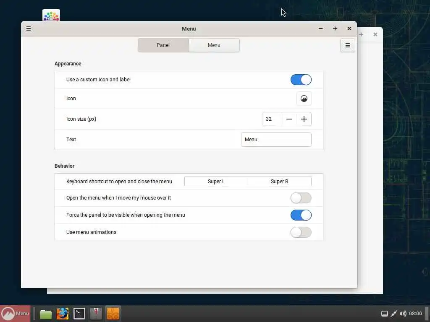This screenshot has height=322, width=430.
Task: Launch Firefox from the panel
Action: pos(63,314)
